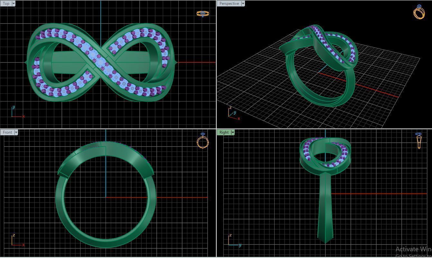Open the Perspective viewport dropdown arrow
The height and width of the screenshot is (258, 432).
(x=243, y=4)
